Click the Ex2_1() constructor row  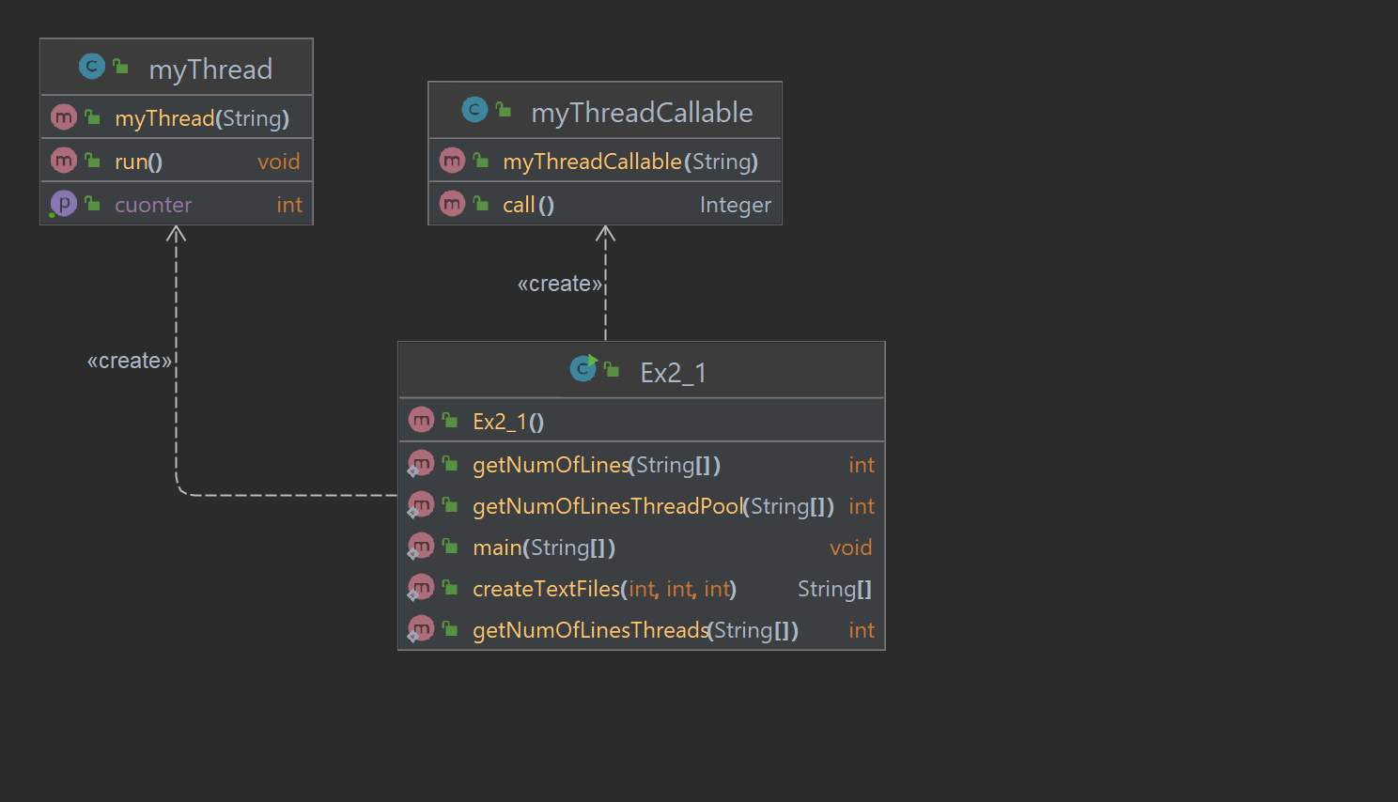507,421
